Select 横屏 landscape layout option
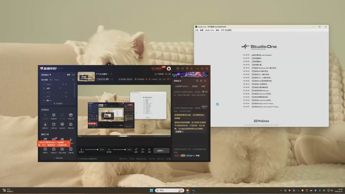This screenshot has height=194, width=345. [x=69, y=75]
